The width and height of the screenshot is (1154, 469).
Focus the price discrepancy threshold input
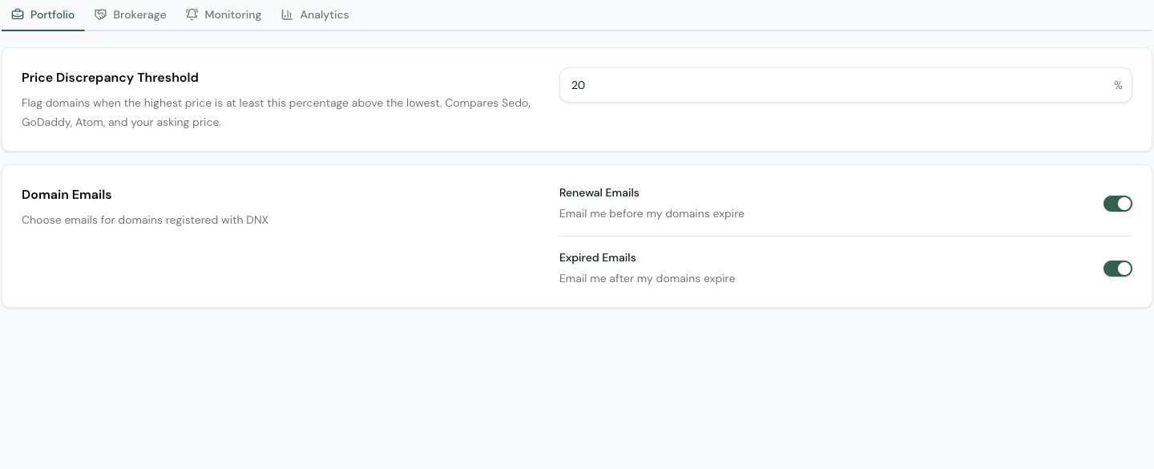pos(845,85)
